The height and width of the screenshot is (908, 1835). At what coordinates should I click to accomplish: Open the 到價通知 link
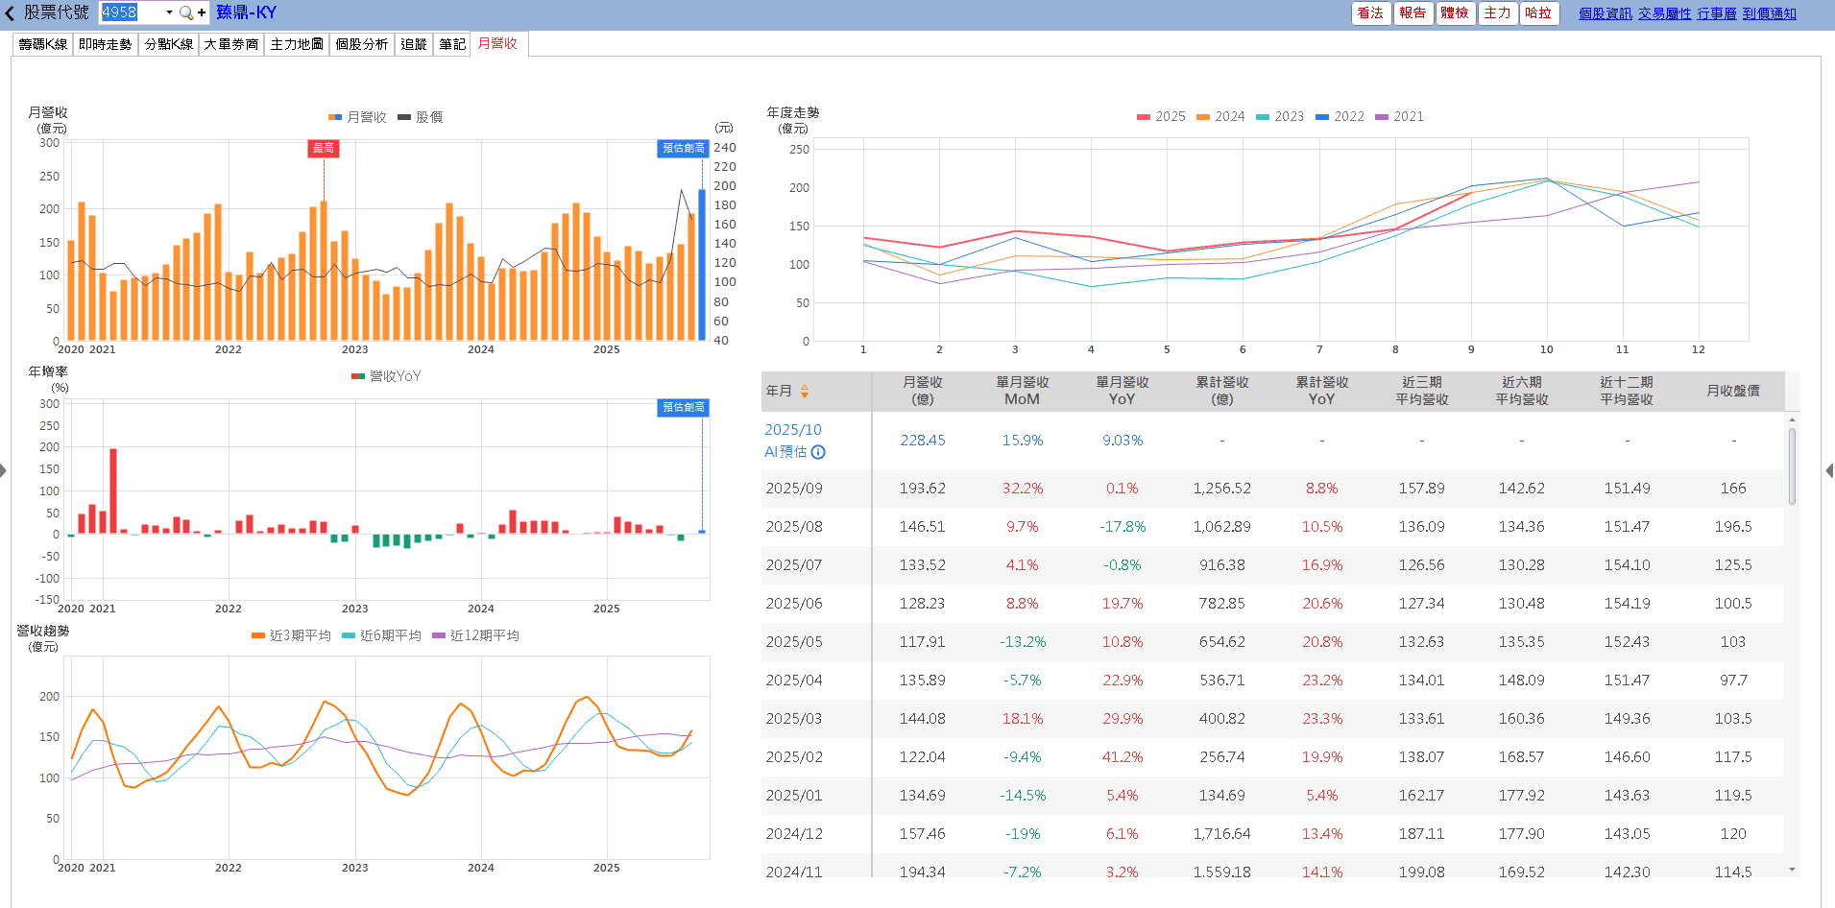tap(1769, 13)
